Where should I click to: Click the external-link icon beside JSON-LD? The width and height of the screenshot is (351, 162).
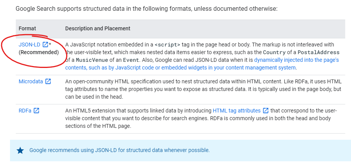pos(45,45)
